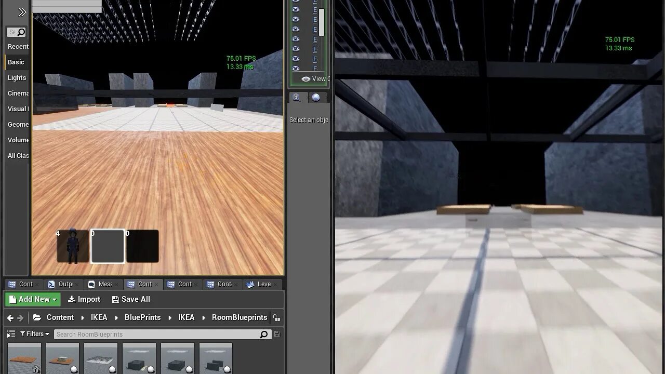Navigate to the Content breadcrumb folder
This screenshot has width=665, height=374.
point(60,317)
